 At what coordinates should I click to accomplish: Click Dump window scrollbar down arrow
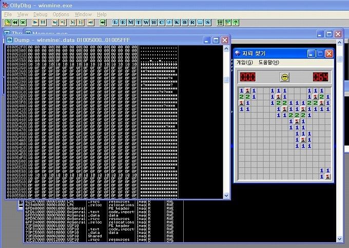coord(226,196)
